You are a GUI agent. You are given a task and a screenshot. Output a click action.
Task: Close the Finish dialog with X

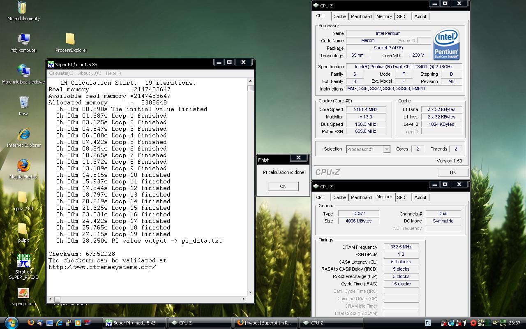pyautogui.click(x=299, y=158)
